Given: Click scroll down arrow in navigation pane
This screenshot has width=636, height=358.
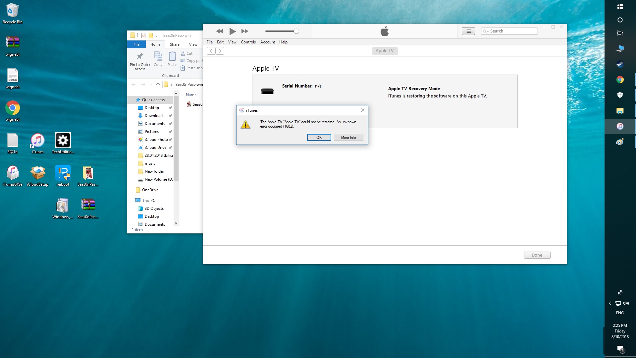Looking at the screenshot, I should pyautogui.click(x=176, y=223).
